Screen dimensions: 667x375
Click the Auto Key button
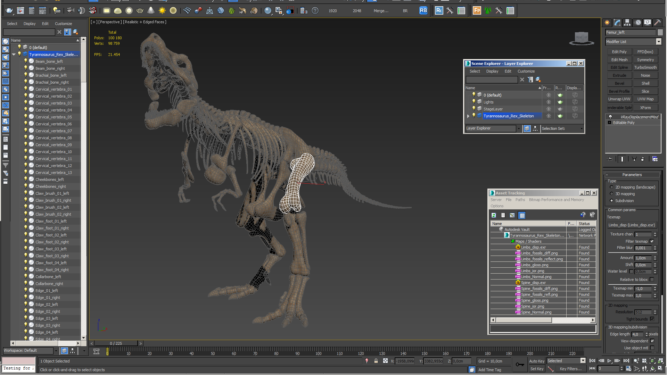coord(537,361)
